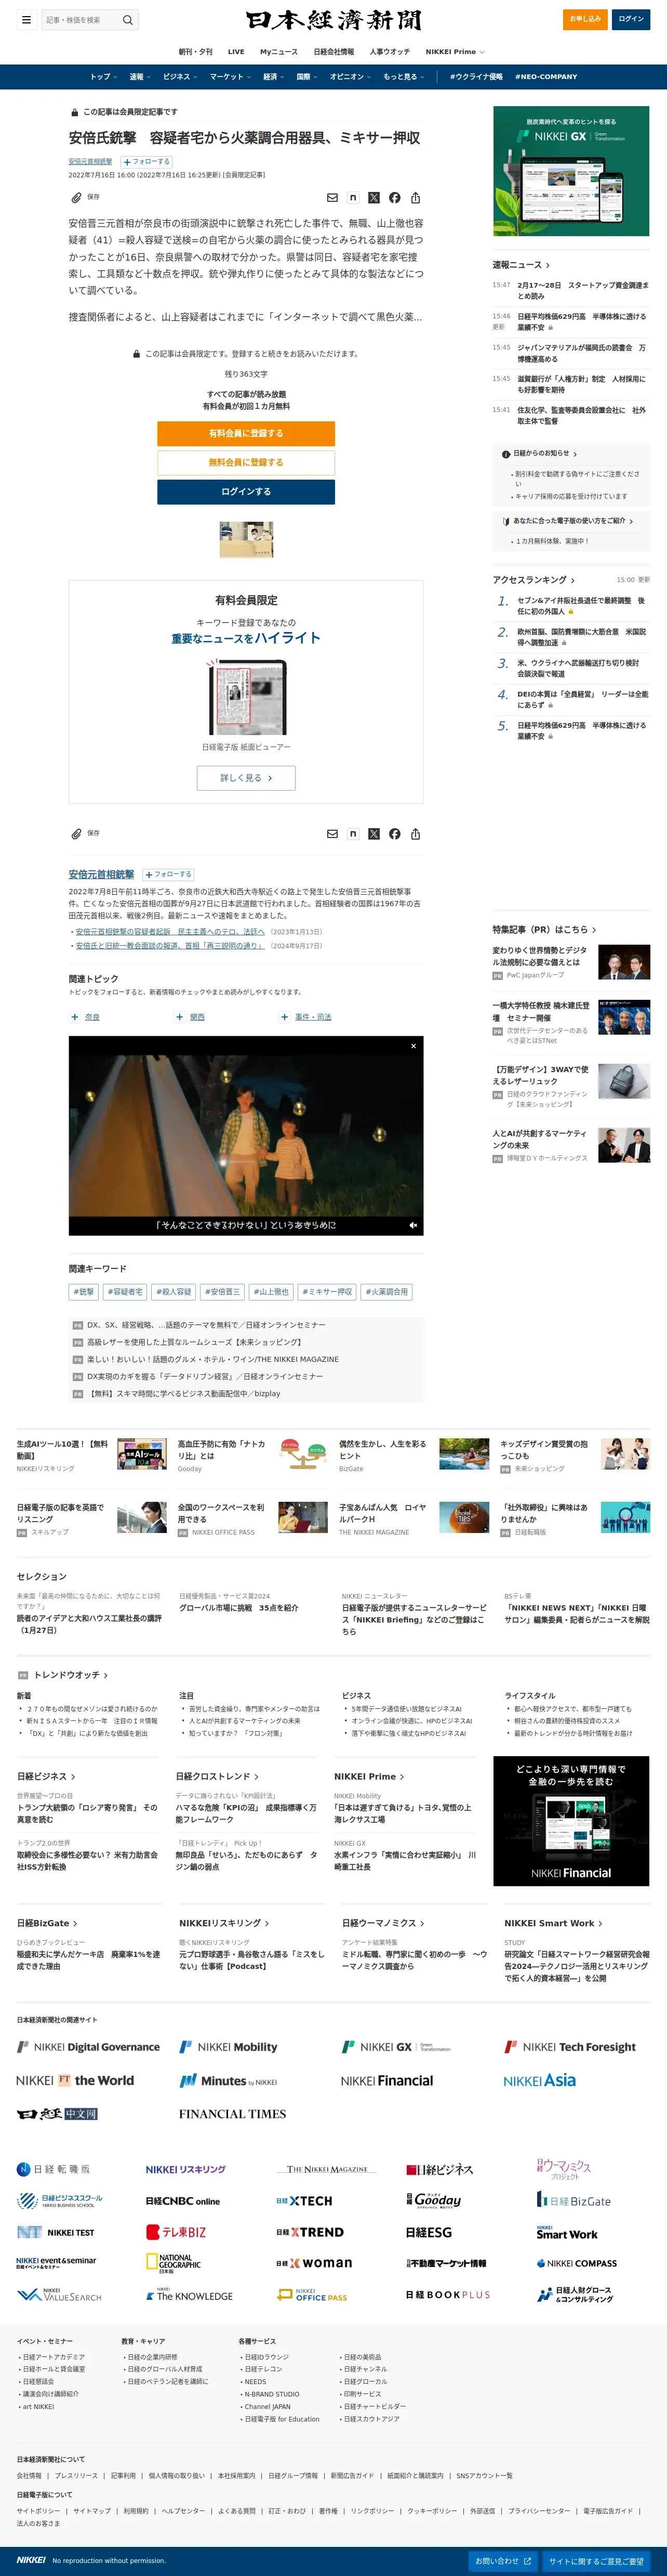Click the mail share icon below the 有料会員限定 box
The image size is (667, 2576).
[332, 834]
